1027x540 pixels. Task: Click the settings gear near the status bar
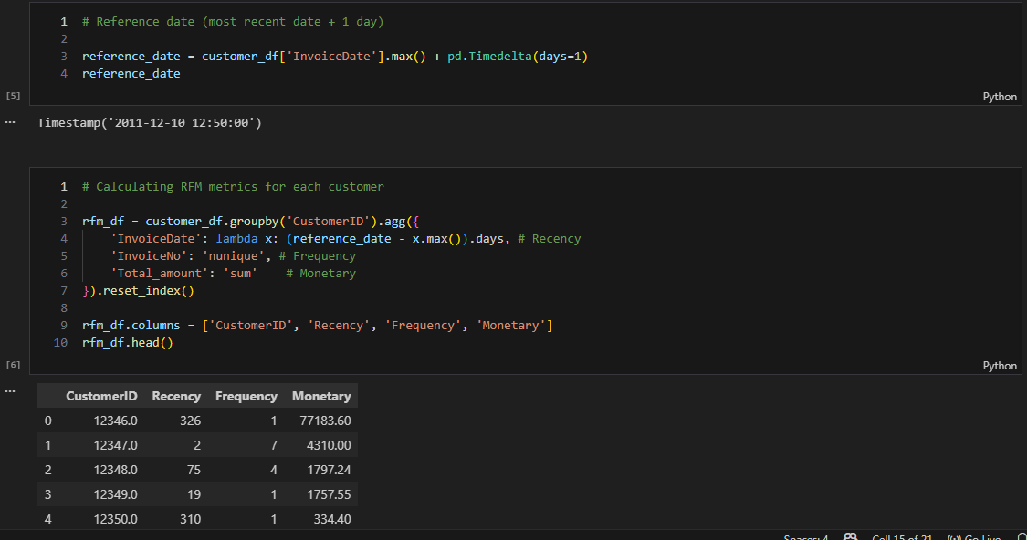850,536
